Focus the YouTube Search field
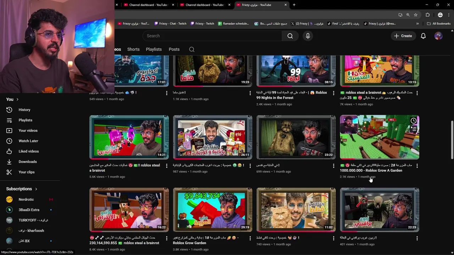 point(212,36)
